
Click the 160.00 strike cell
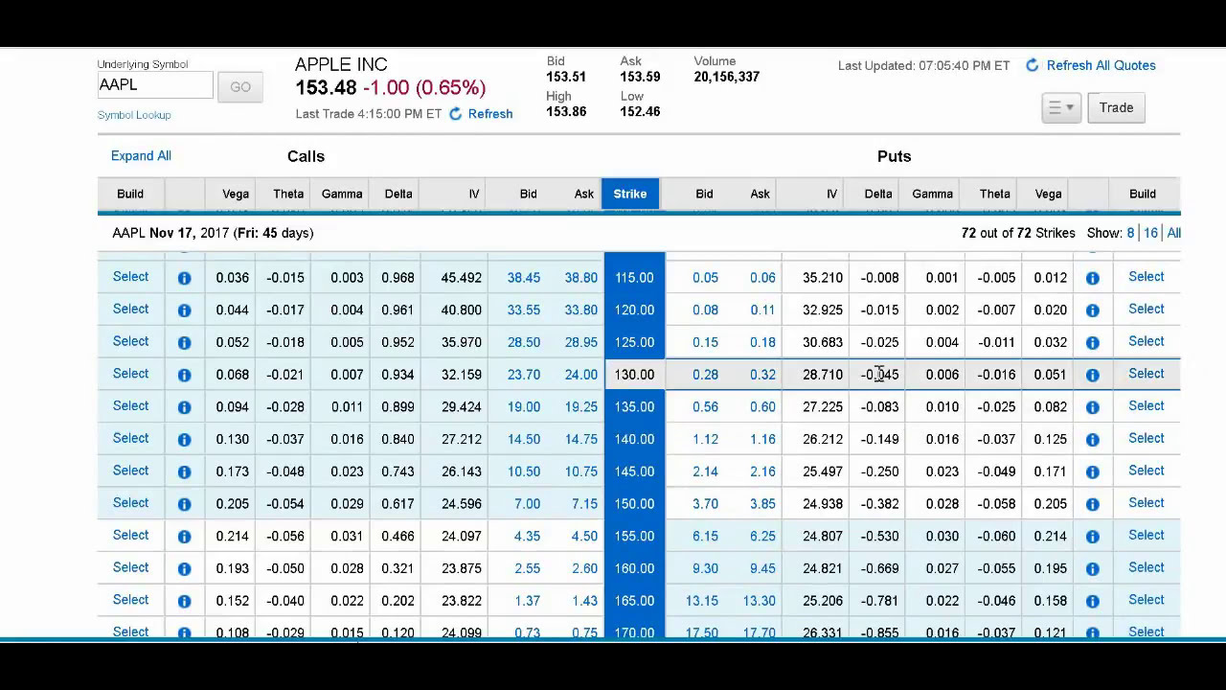point(634,568)
